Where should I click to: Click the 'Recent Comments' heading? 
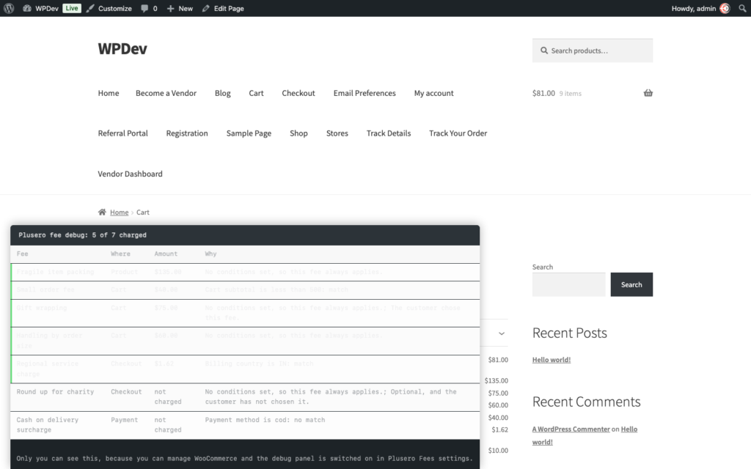click(586, 402)
